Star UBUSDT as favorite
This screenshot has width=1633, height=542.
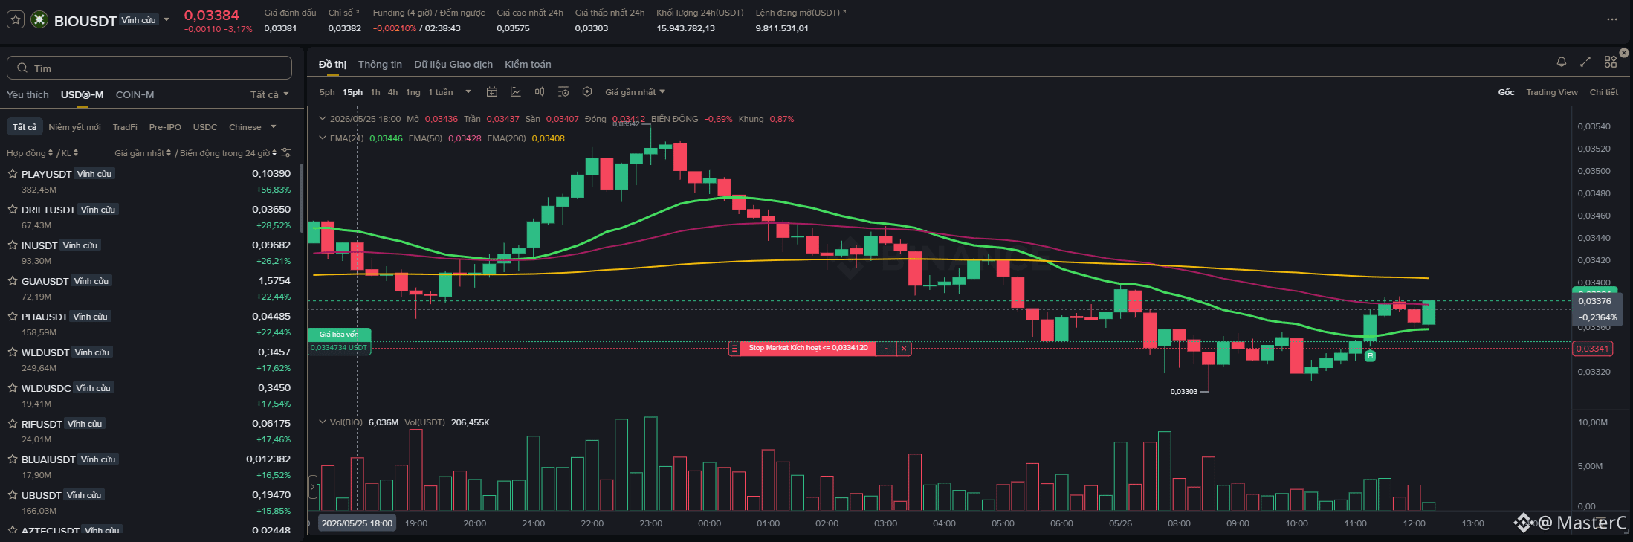[13, 494]
